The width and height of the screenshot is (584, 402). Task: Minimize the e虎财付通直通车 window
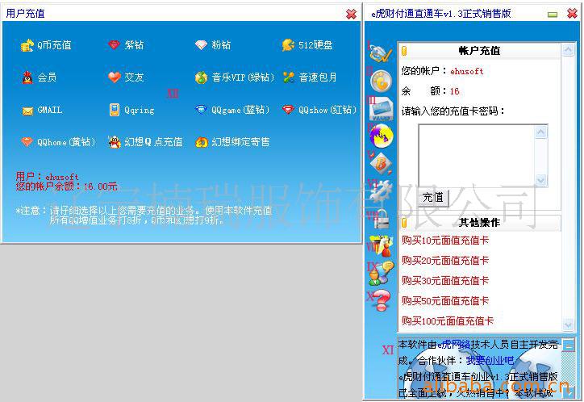tap(553, 15)
